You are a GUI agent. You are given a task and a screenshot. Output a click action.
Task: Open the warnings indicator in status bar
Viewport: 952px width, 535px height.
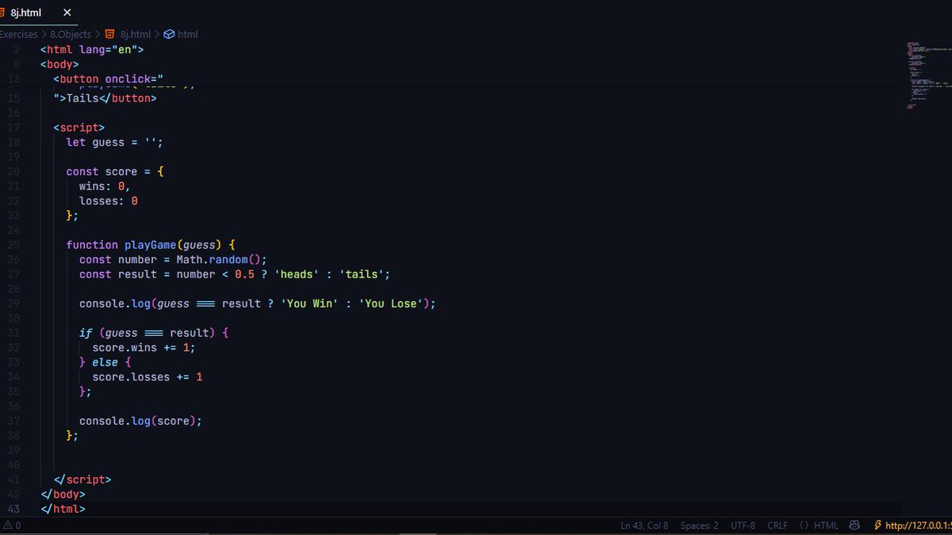click(x=13, y=525)
